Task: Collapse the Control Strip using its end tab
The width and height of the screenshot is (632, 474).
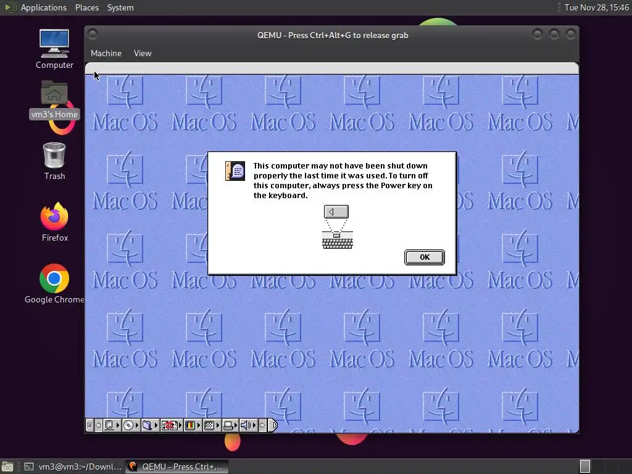Action: (x=273, y=425)
